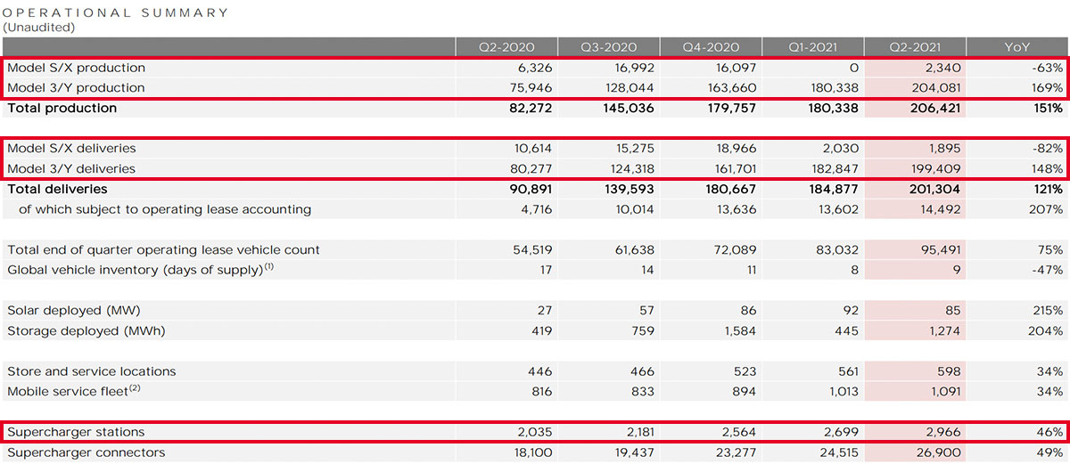Click the Q4-2020 column header
Viewport: 1070px width, 472px height.
pos(710,48)
